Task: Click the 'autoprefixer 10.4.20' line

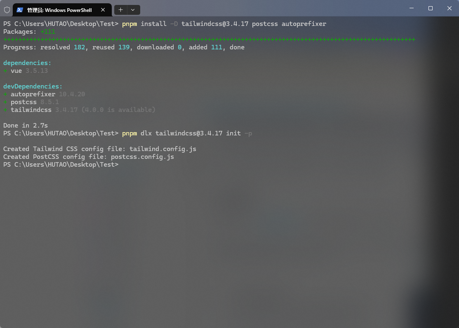Action: [44, 94]
